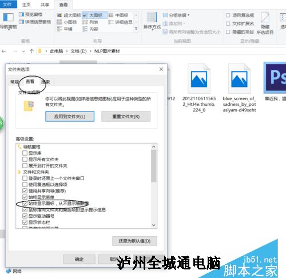Switch to the general tab in dialog
This screenshot has width=286, height=278.
(x=14, y=82)
